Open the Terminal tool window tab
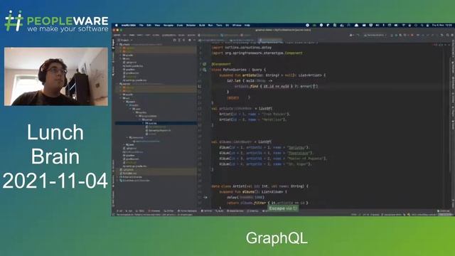Screen dimensions: 455x256 coord(207,211)
